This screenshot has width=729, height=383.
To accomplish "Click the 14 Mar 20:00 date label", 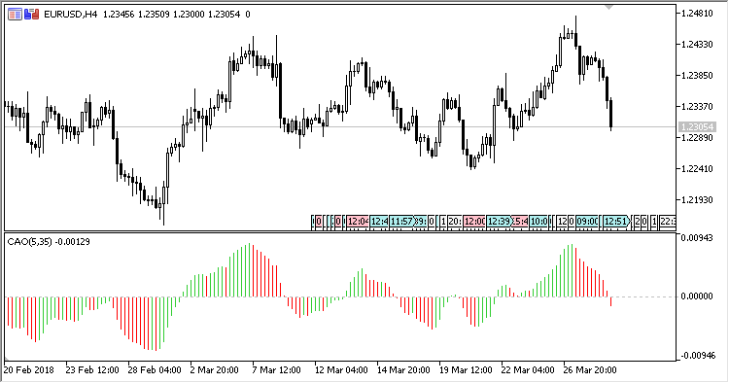I will 403,370.
